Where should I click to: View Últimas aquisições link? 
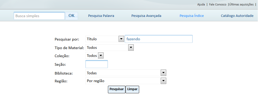[241, 4]
